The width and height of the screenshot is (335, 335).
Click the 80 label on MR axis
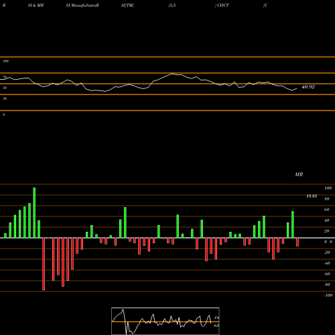point(327,199)
